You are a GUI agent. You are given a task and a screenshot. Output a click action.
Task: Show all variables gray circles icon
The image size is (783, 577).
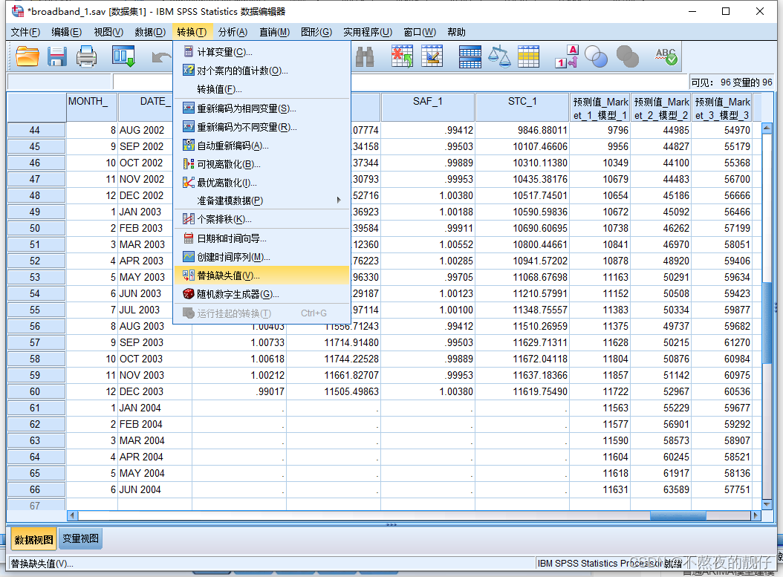[628, 56]
